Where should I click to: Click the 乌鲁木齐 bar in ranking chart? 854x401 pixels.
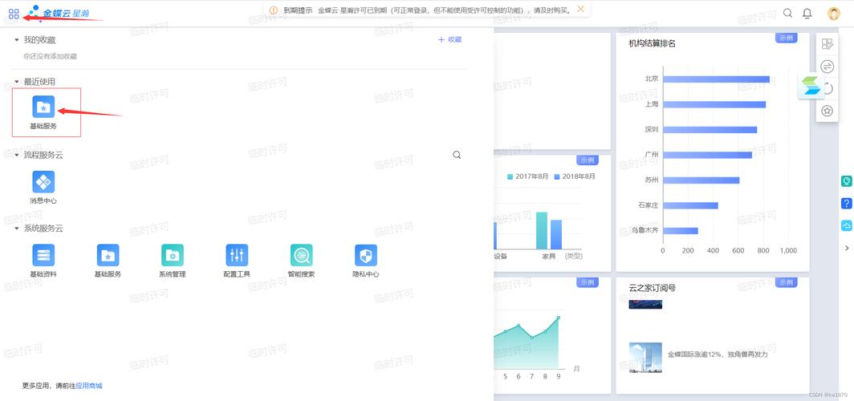[x=681, y=231]
